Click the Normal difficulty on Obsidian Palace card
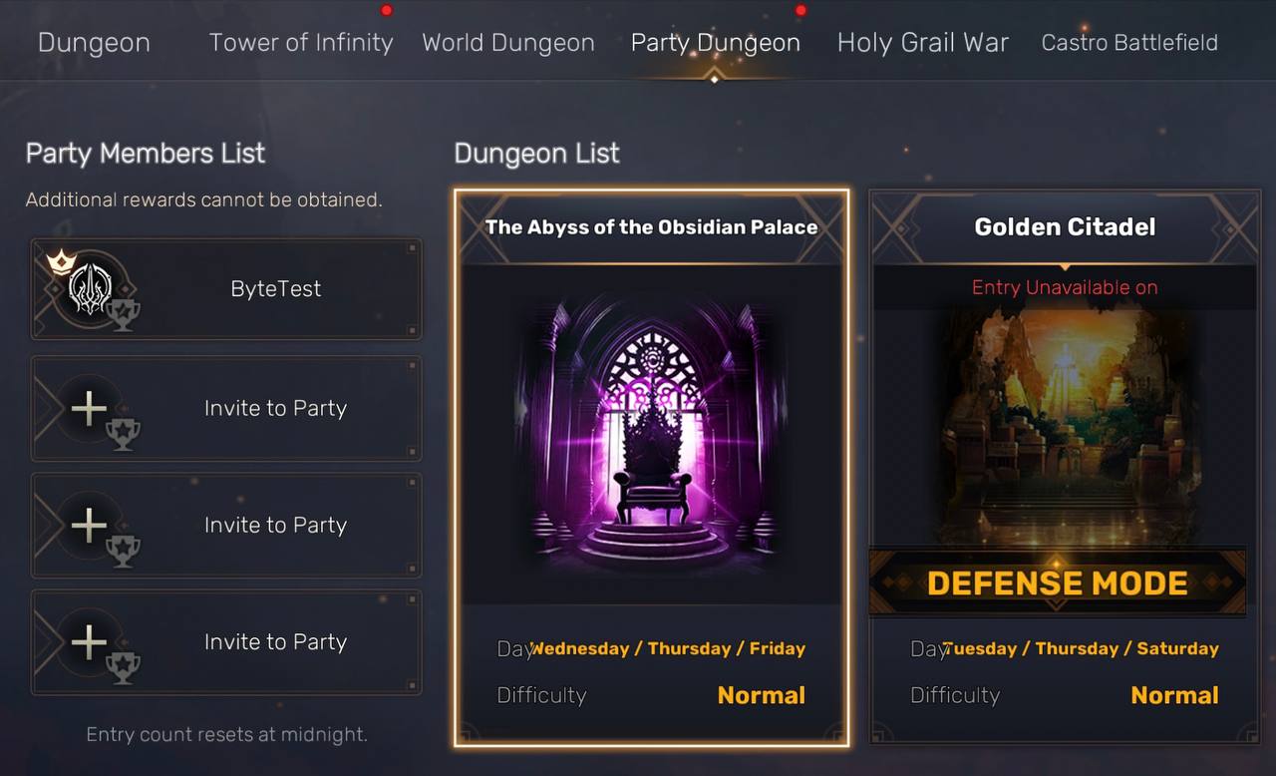Image resolution: width=1276 pixels, height=776 pixels. (x=762, y=695)
